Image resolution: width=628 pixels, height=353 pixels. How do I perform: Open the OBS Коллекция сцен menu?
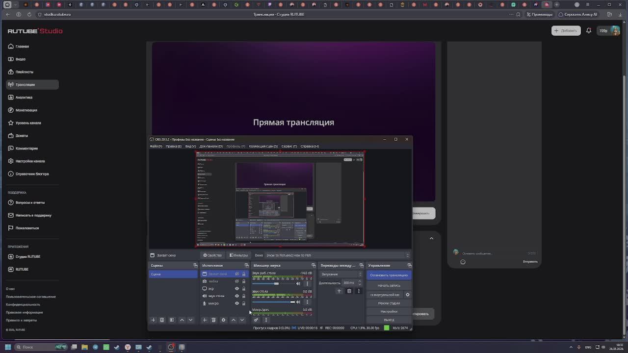(x=263, y=146)
